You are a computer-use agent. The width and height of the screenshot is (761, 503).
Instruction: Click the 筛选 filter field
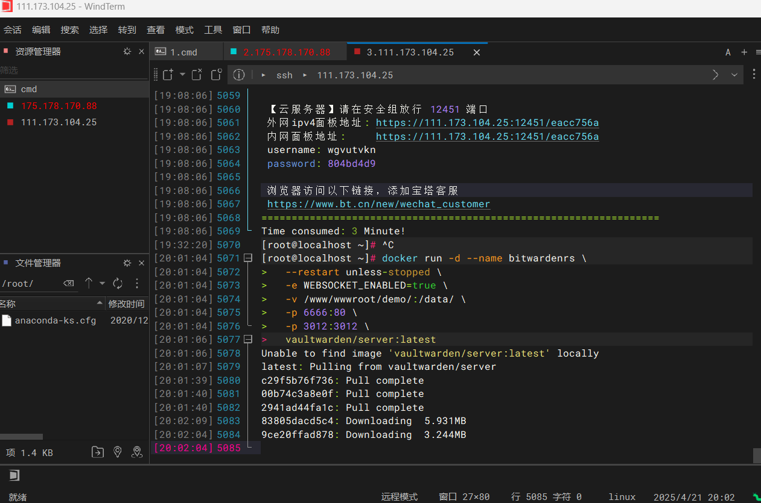74,70
